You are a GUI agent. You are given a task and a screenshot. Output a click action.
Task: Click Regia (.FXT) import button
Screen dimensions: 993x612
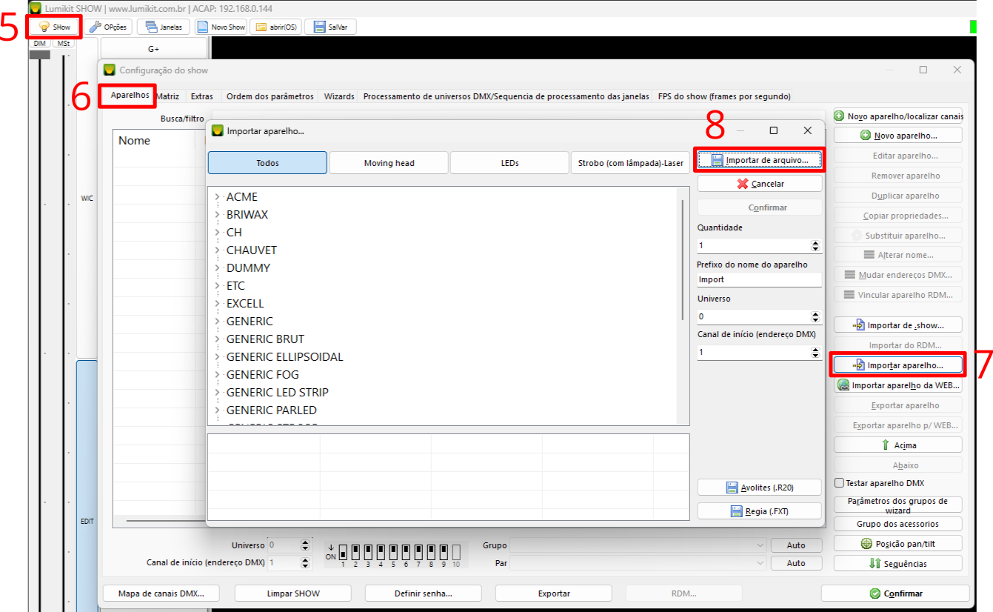760,511
